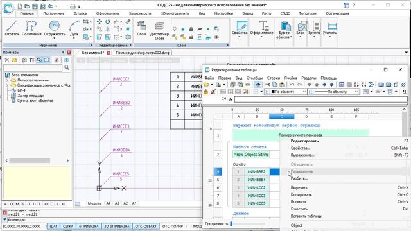Viewport: 411px width, 231px height.
Task: Click the Утилиты ribbon button
Action: (330, 30)
